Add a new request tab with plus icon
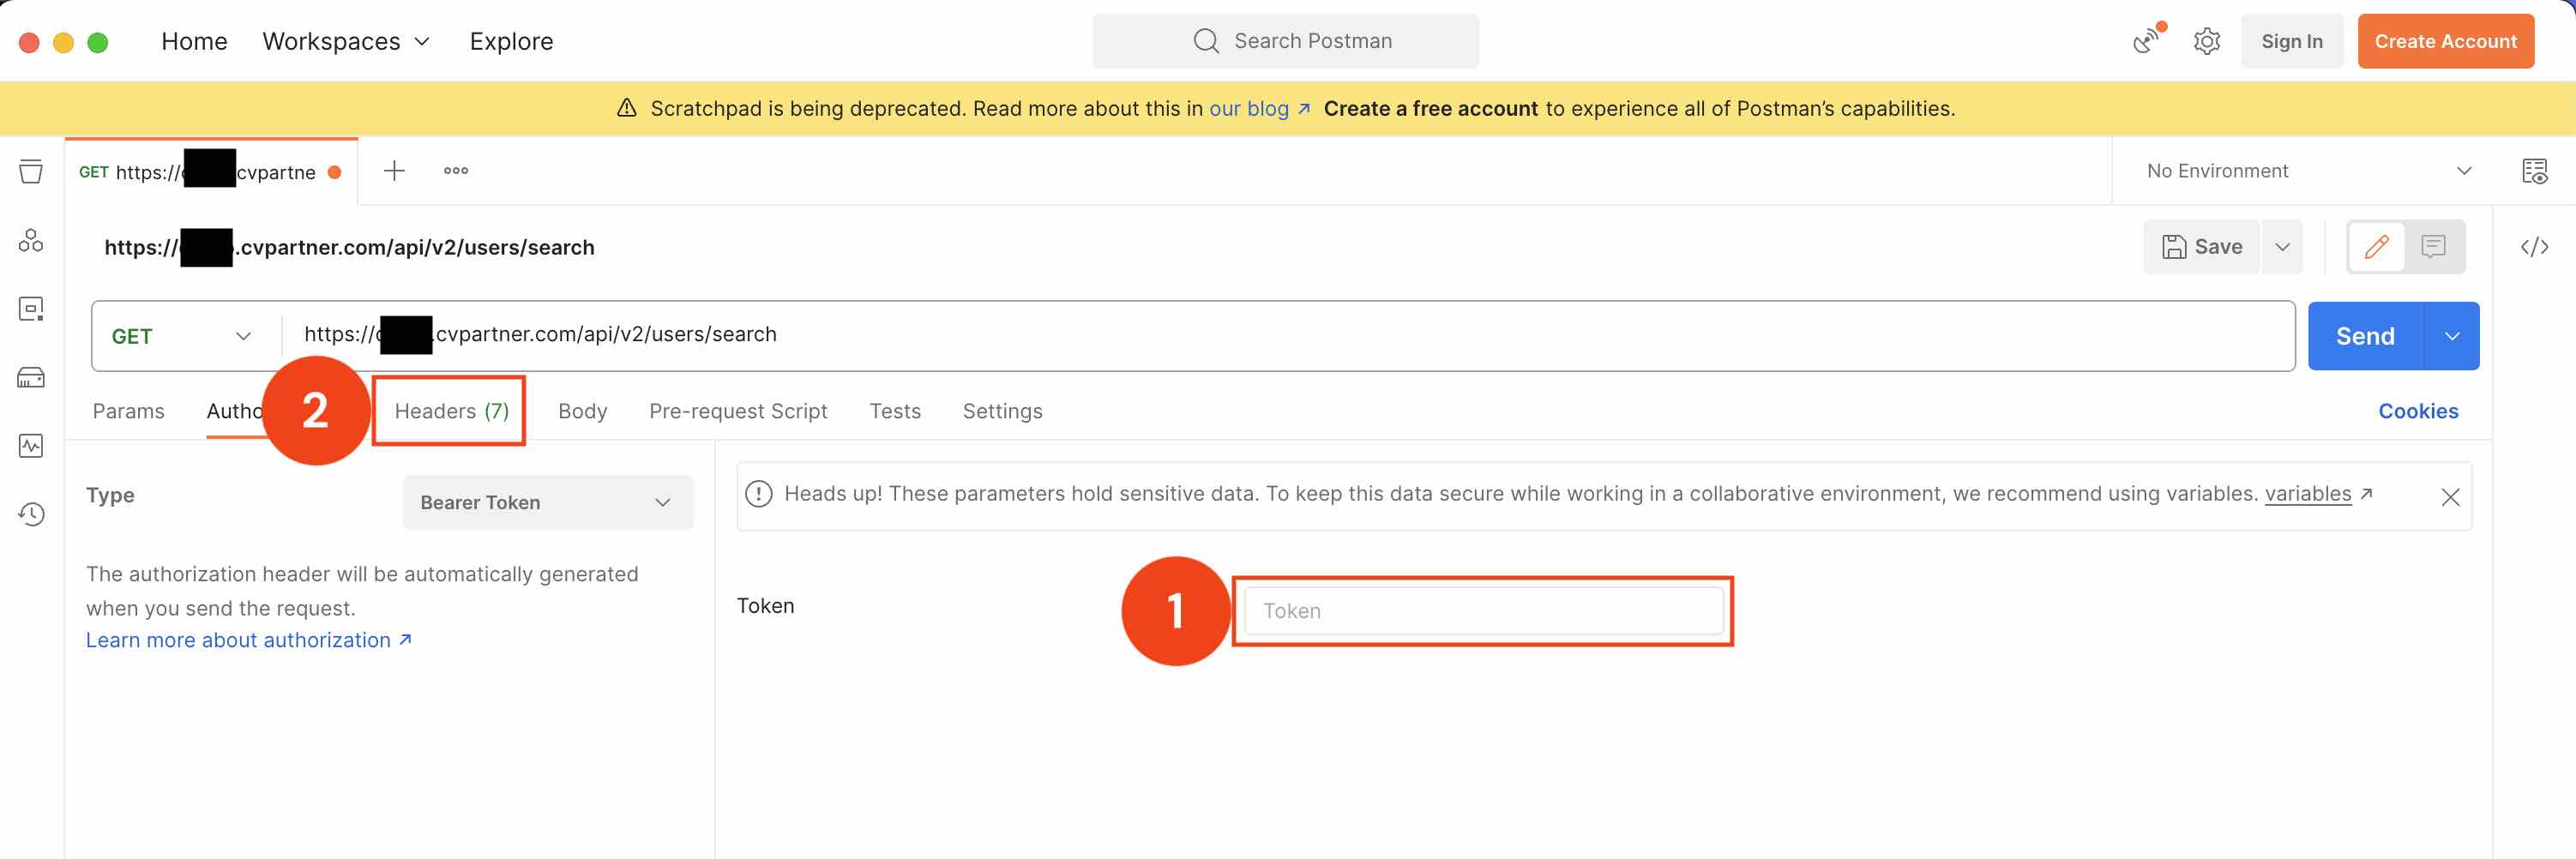The height and width of the screenshot is (859, 2576). [x=394, y=171]
